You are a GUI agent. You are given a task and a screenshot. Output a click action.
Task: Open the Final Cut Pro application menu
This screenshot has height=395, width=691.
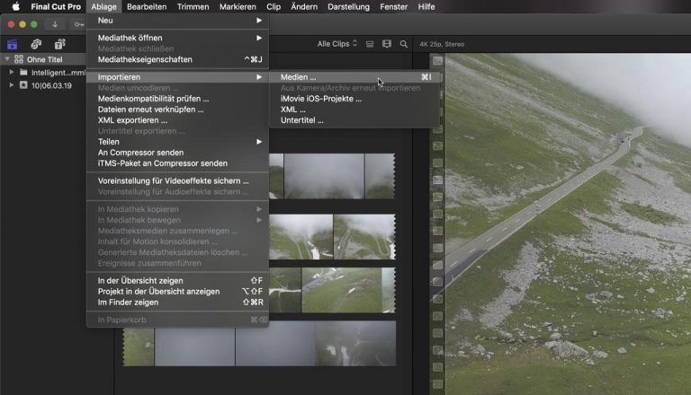point(56,6)
